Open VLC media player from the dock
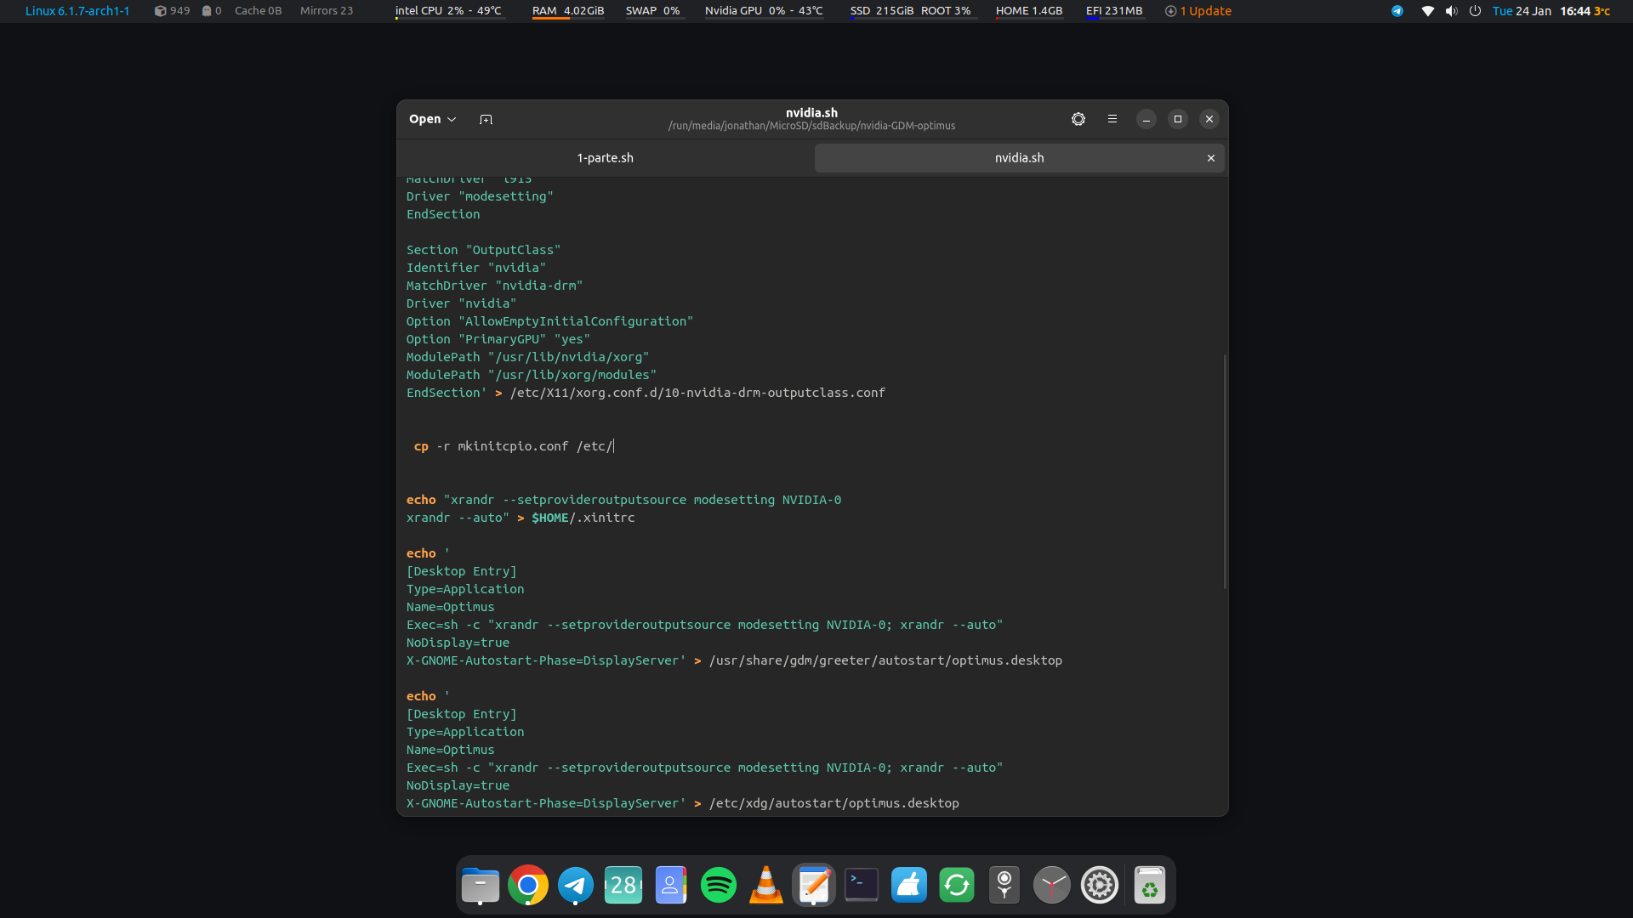Viewport: 1633px width, 918px height. coord(765,885)
